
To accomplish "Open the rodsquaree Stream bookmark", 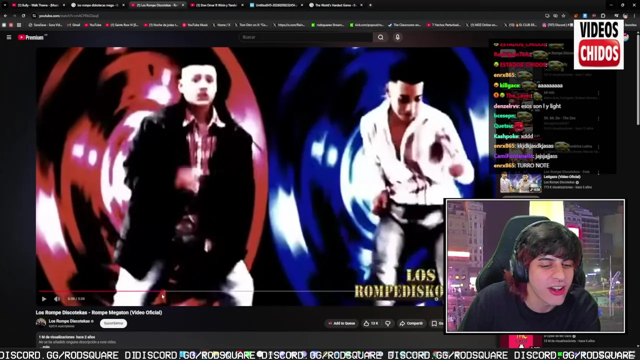I will click(x=327, y=25).
